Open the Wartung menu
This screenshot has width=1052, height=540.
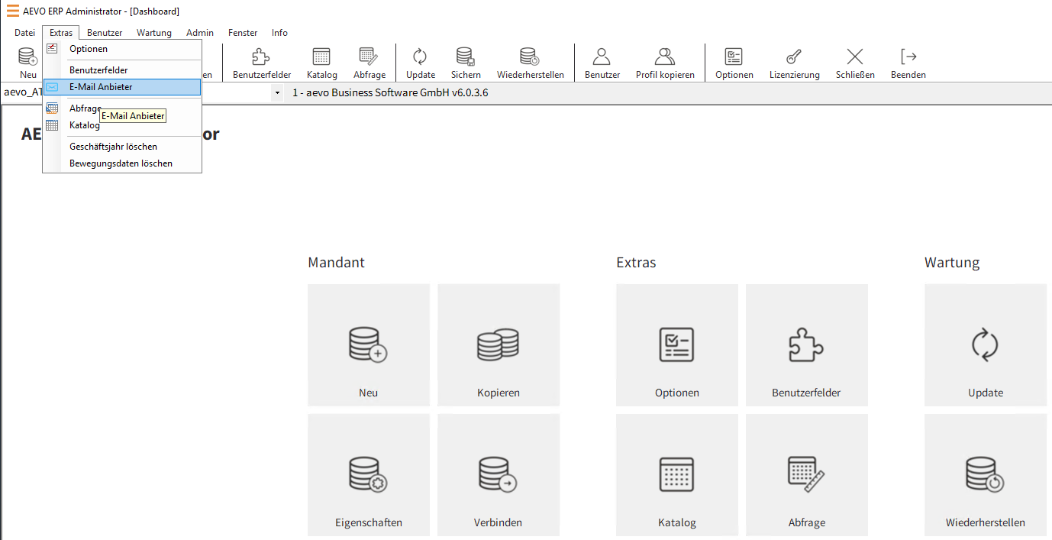point(153,32)
